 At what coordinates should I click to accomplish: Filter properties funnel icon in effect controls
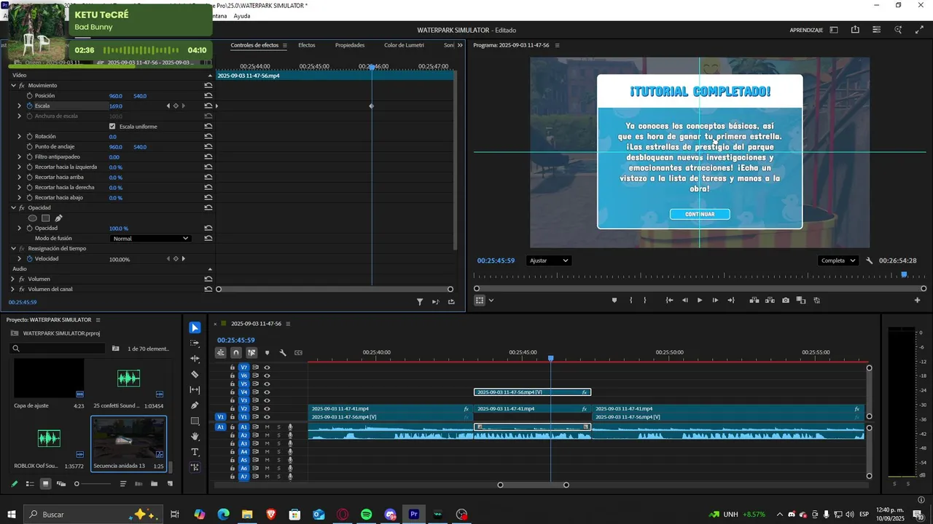(420, 301)
